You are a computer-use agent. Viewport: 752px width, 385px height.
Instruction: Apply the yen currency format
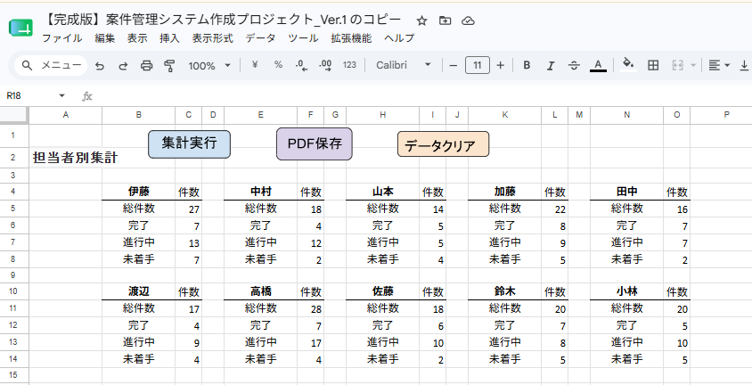tap(255, 65)
